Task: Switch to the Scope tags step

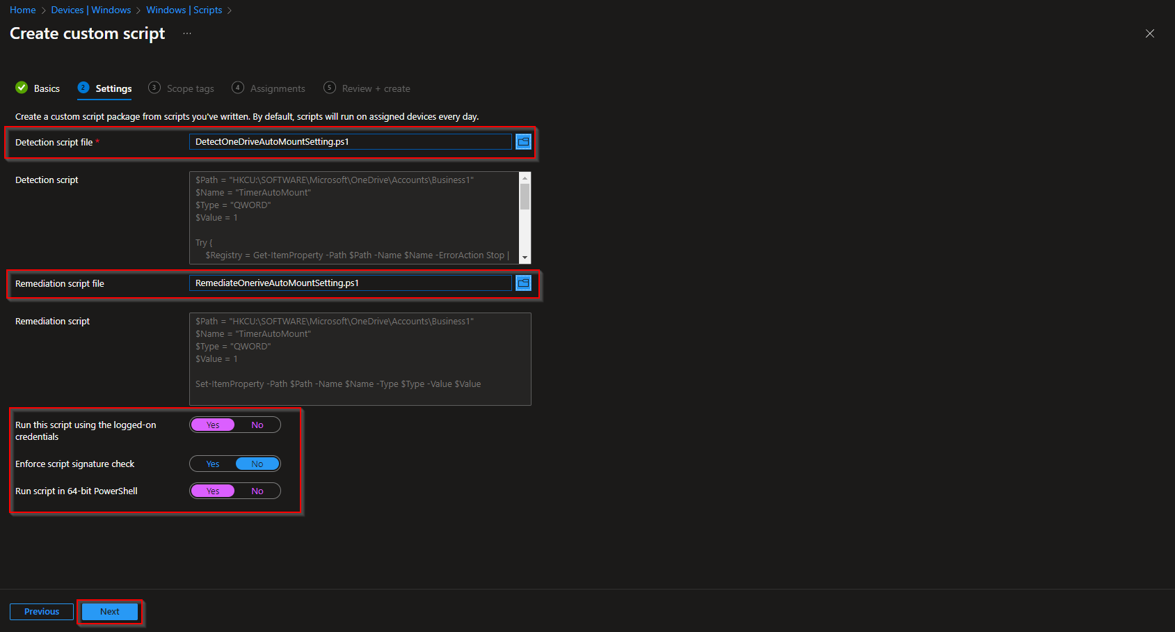Action: point(189,88)
